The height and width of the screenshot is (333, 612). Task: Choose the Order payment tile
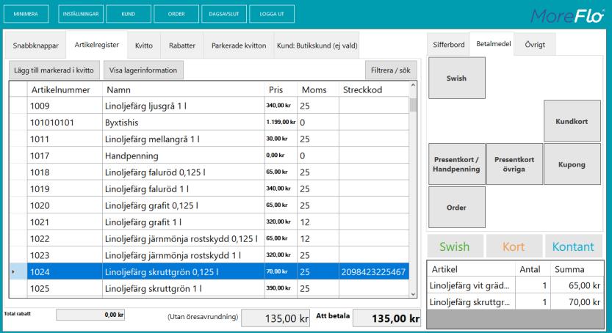[457, 207]
